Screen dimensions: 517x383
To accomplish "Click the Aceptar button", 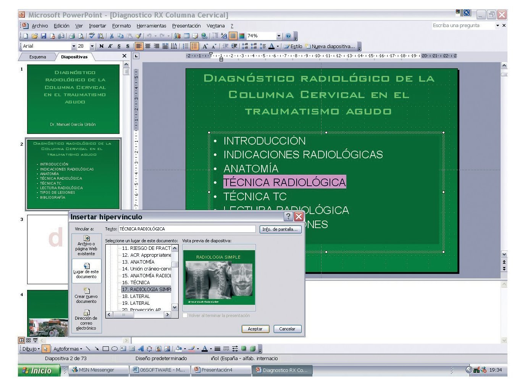I will [255, 329].
